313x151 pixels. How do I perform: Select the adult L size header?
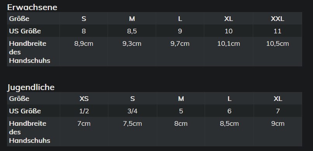pyautogui.click(x=180, y=19)
